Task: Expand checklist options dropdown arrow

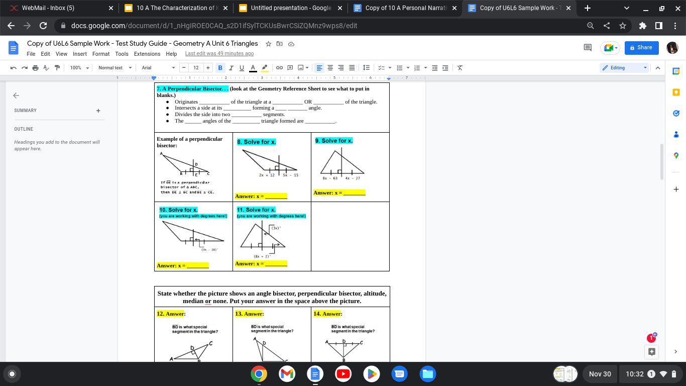Action: click(x=390, y=68)
